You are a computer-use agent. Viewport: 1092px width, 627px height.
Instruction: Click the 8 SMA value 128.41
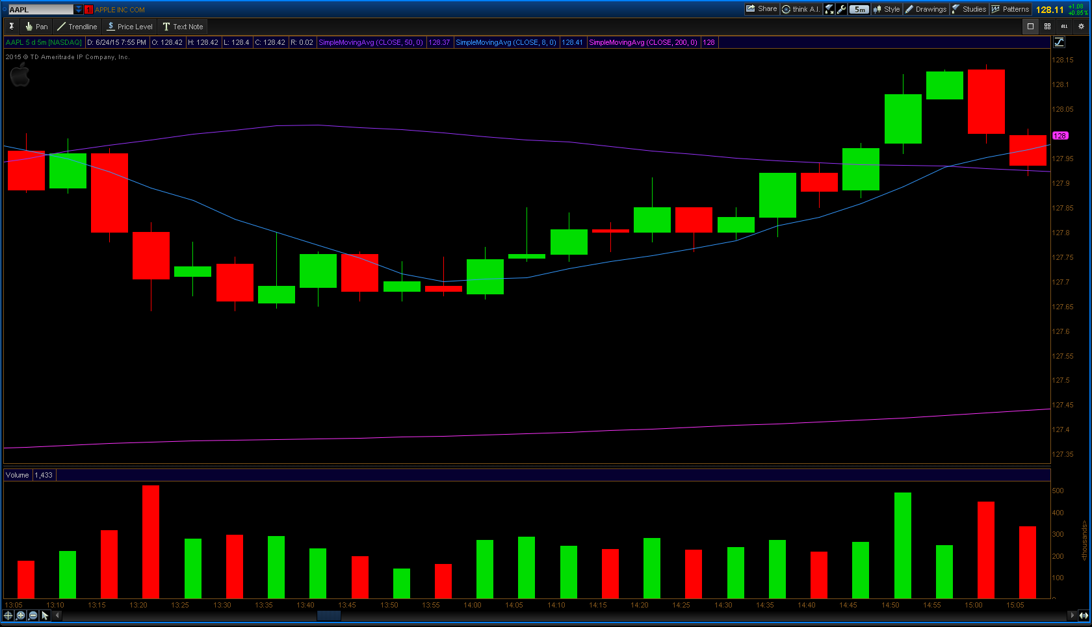(573, 42)
